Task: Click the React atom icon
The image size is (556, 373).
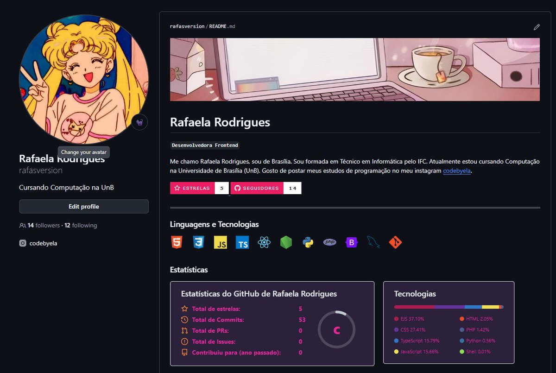Action: [264, 242]
